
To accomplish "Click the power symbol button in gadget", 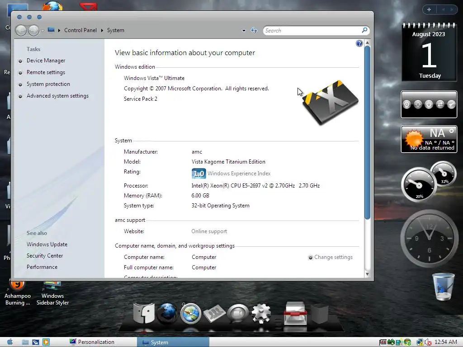I will click(429, 104).
